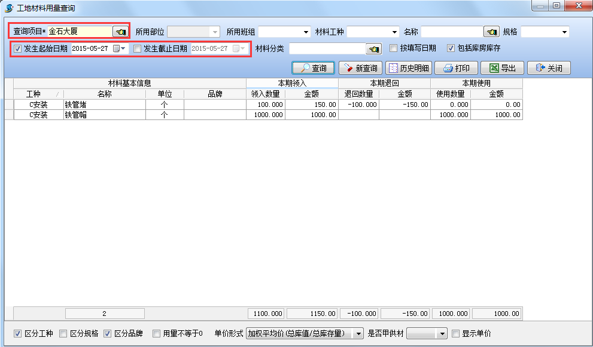This screenshot has height=347, width=593.
Task: Uncheck the 发生起始日期 checkbox
Action: [x=18, y=48]
